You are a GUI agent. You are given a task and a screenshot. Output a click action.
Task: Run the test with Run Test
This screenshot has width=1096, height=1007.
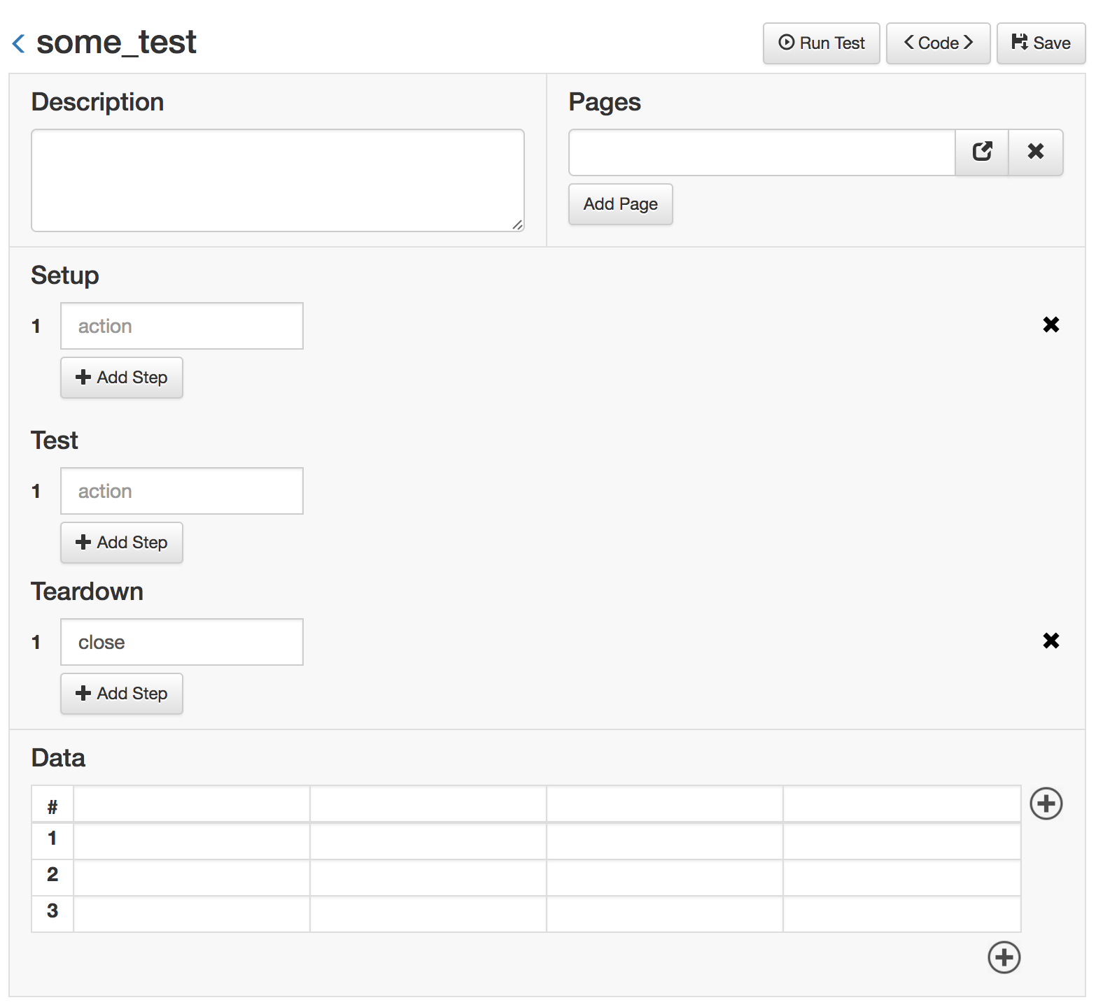(x=821, y=43)
